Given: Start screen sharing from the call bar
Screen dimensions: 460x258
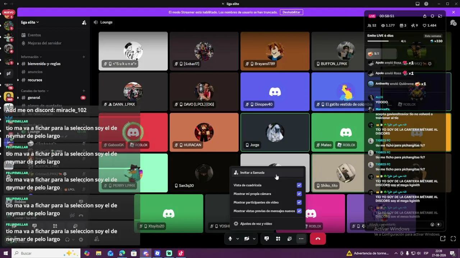Looking at the screenshot, I should tap(267, 239).
